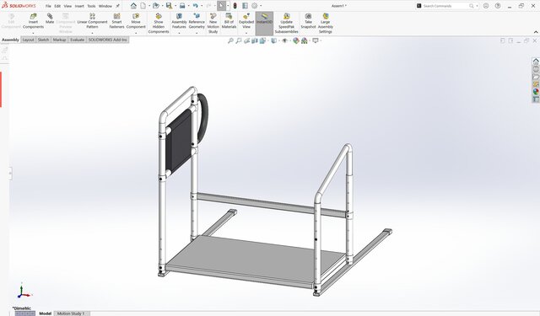
Task: Open View Settings monitor icon
Action: pyautogui.click(x=316, y=41)
